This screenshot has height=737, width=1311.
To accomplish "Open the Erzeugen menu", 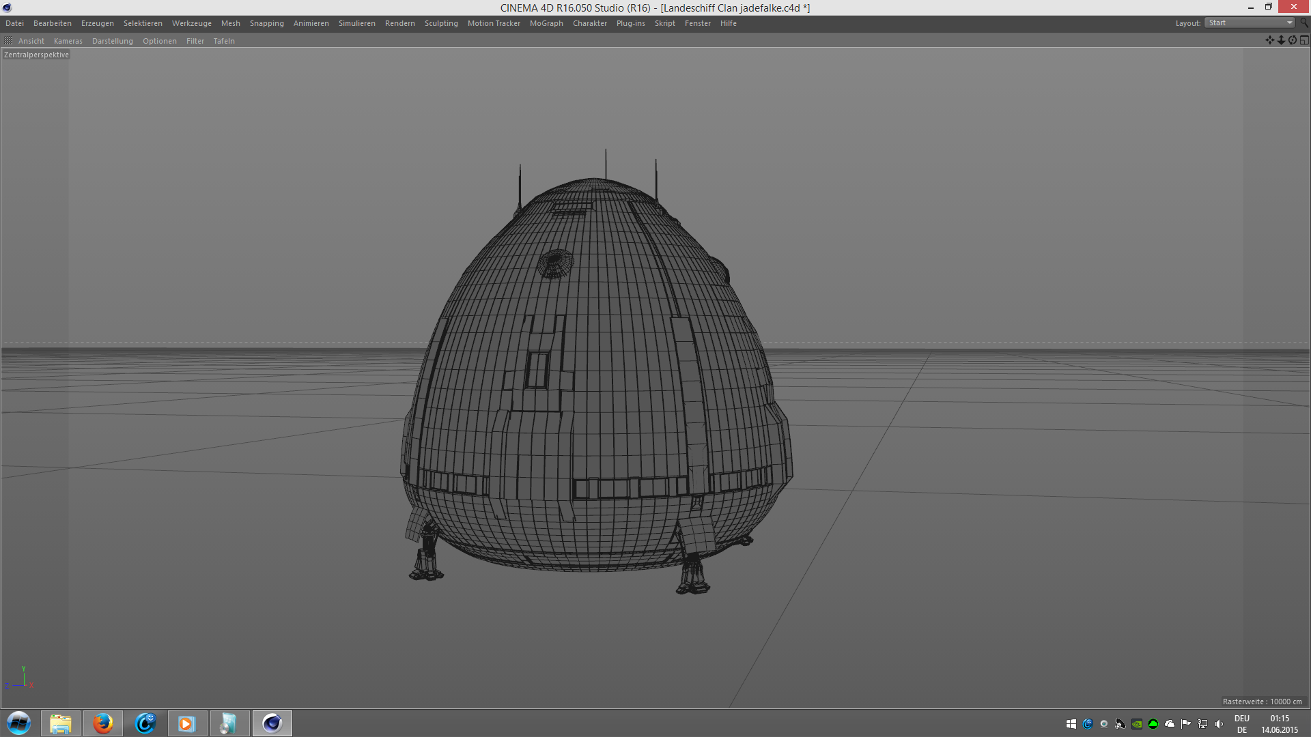I will 98,23.
